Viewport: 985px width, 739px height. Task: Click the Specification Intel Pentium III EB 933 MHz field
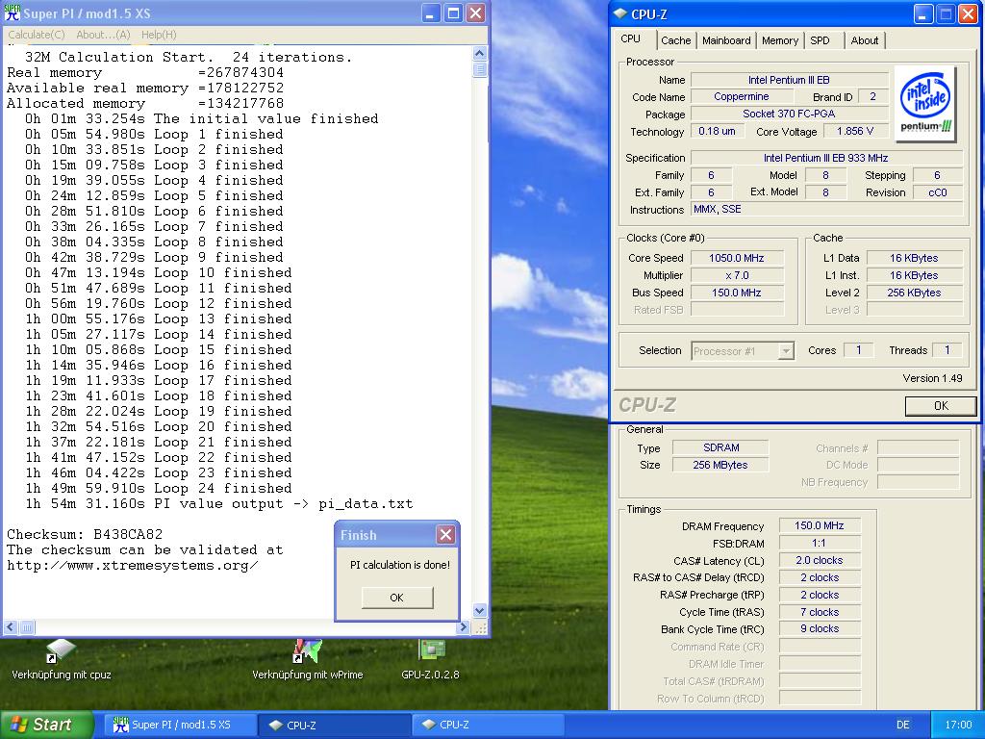(x=826, y=158)
